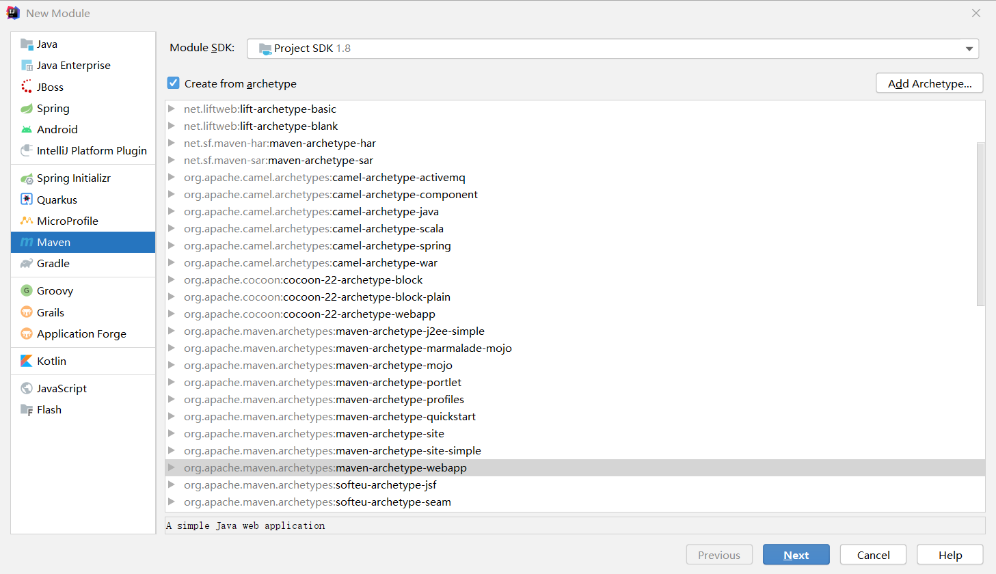This screenshot has height=574, width=996.
Task: Select maven-archetype-marmalade-mojo row
Action: tap(575, 348)
